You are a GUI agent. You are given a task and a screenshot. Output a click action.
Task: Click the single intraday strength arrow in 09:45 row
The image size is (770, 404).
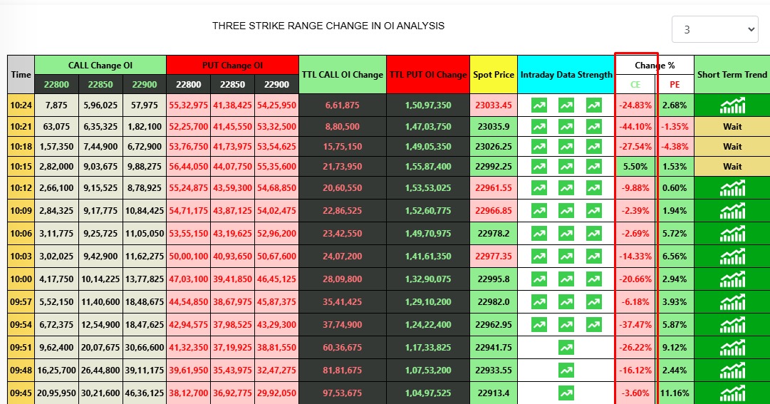coord(566,393)
